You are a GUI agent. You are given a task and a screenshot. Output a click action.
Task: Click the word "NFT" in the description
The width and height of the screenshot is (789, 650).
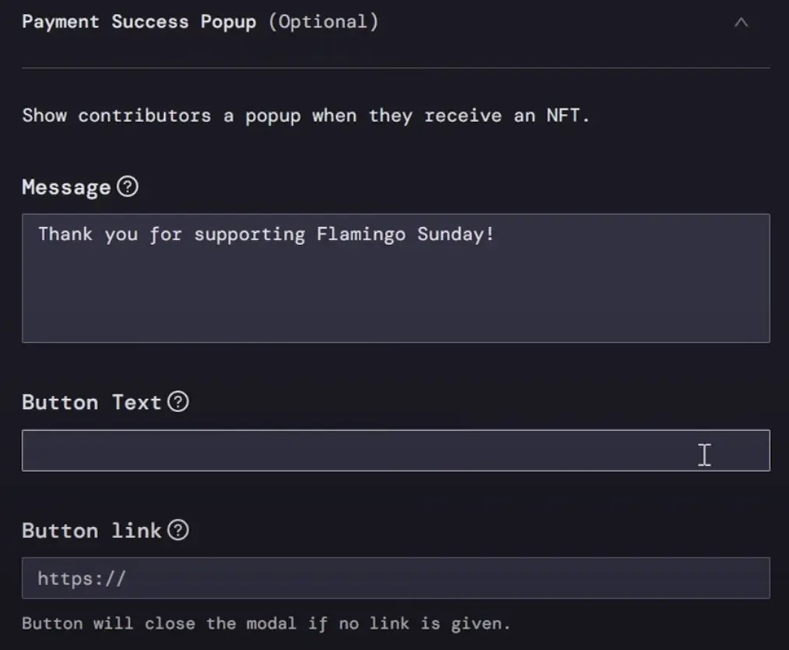click(563, 116)
